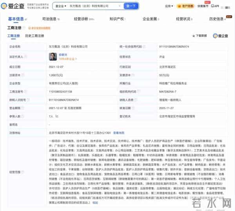Click the 下载数据 download button

pyautogui.click(x=200, y=36)
